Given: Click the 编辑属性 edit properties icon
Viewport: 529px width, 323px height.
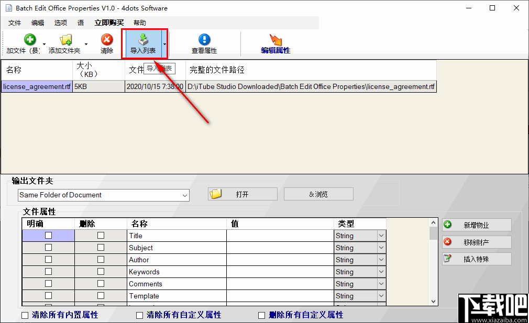Looking at the screenshot, I should click(276, 40).
